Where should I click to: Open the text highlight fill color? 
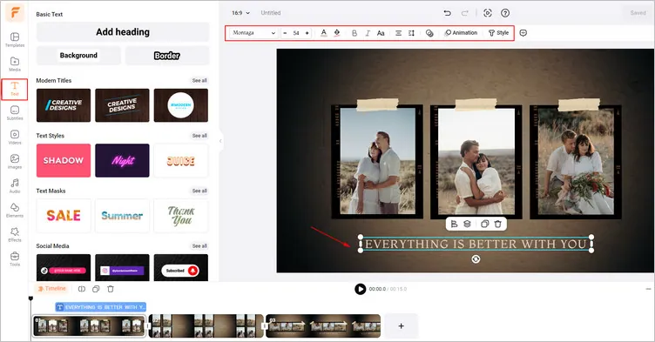[x=337, y=33]
